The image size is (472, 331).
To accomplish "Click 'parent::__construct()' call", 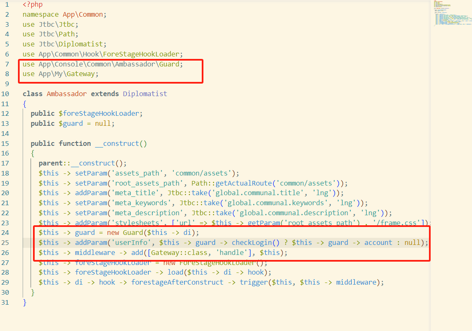I will [x=82, y=163].
